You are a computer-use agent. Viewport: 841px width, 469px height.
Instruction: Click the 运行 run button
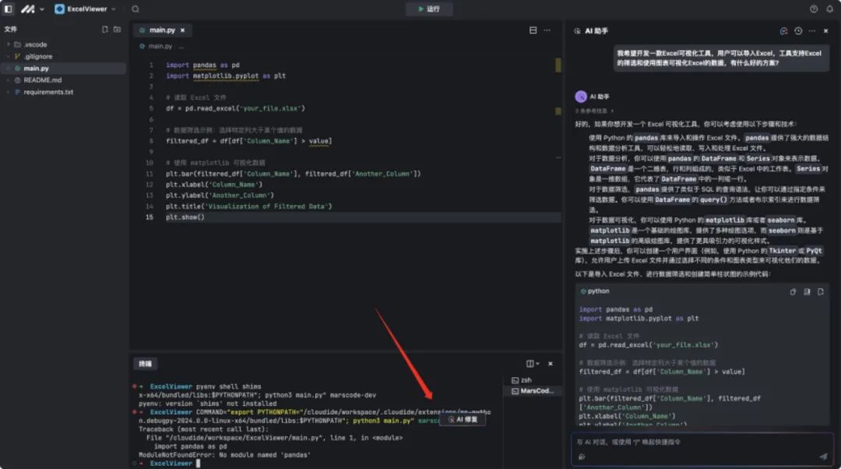429,9
